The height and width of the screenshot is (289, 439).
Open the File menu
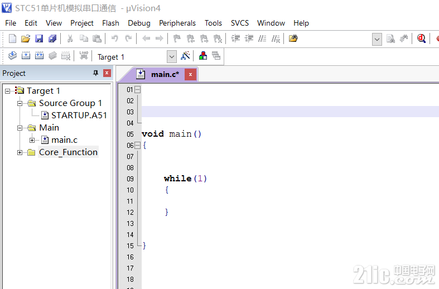pos(11,23)
